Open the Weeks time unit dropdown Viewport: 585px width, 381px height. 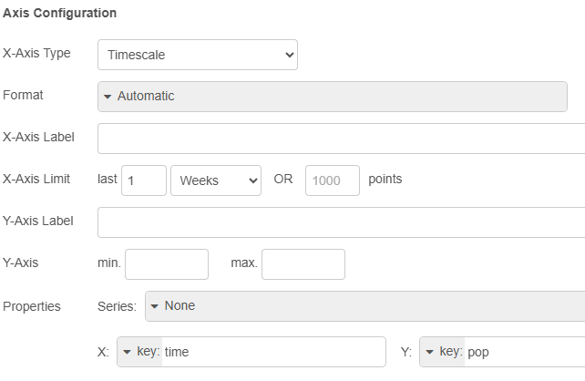pyautogui.click(x=215, y=180)
